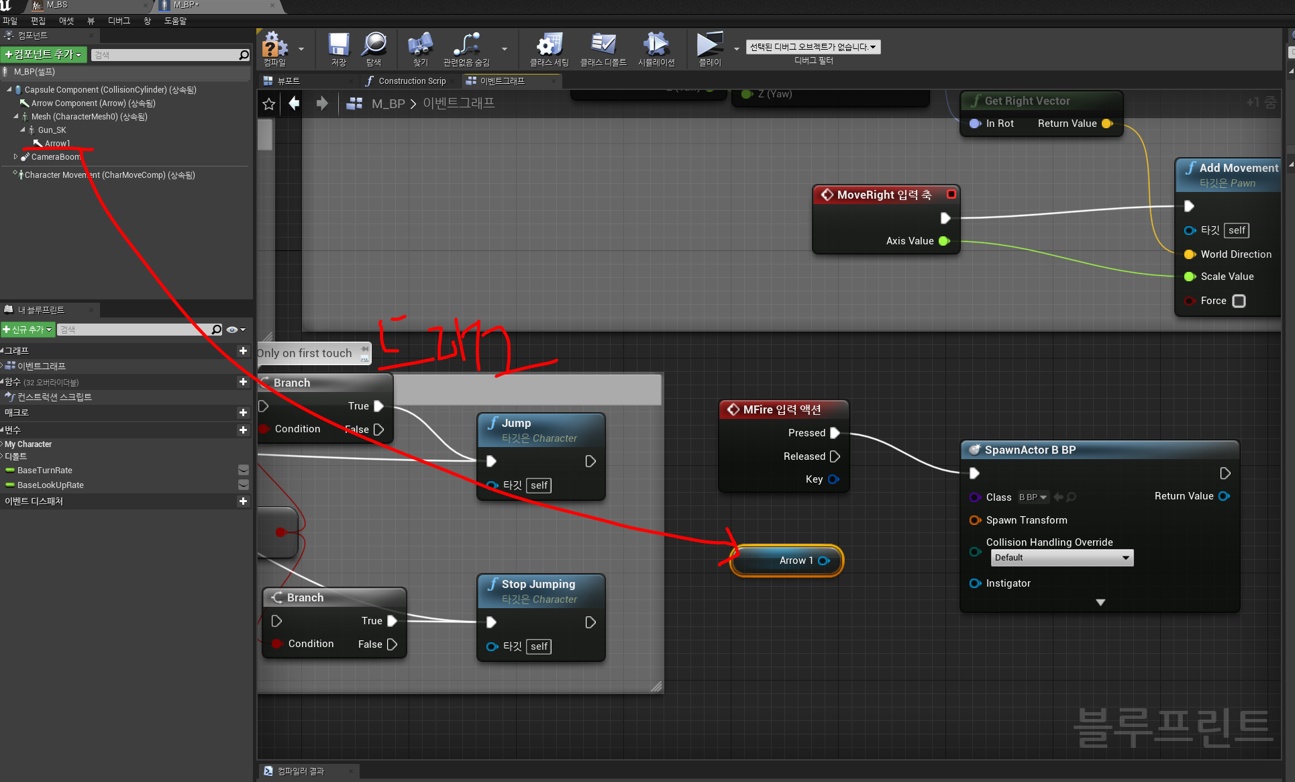This screenshot has height=782, width=1295.
Task: Open the 파일 menu
Action: (10, 21)
